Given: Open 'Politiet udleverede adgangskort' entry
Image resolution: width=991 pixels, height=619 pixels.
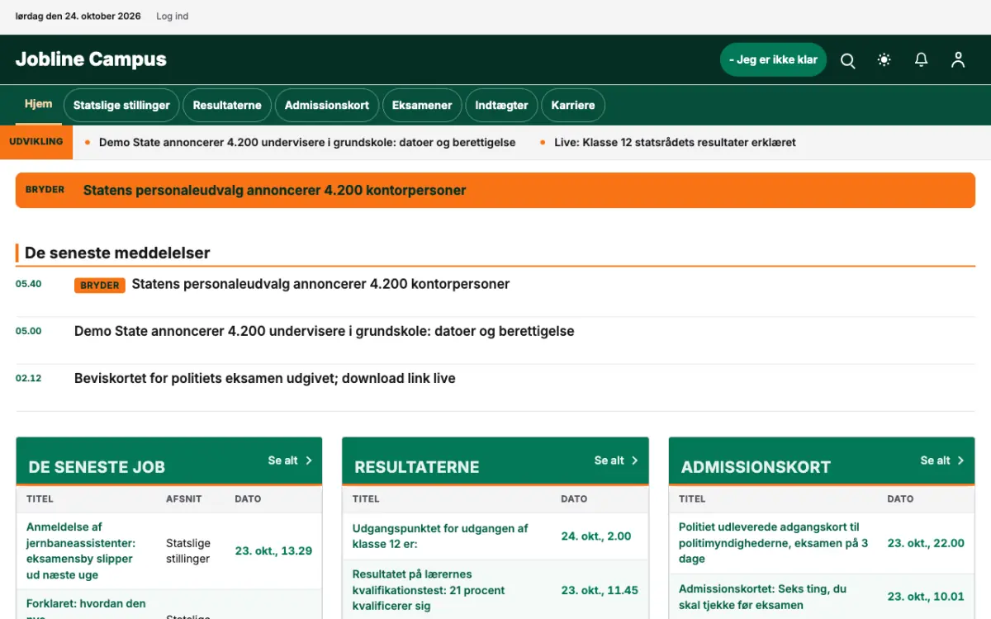Looking at the screenshot, I should click(x=774, y=543).
